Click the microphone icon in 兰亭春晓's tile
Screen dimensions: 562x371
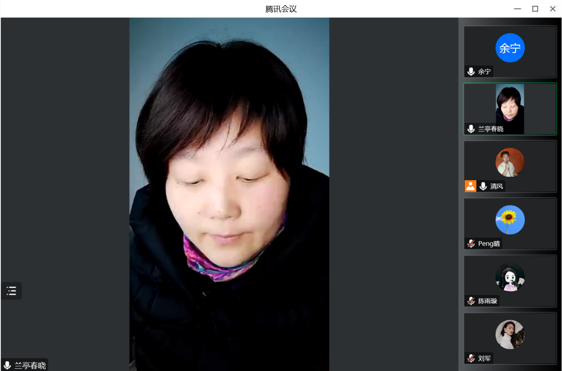click(x=471, y=129)
